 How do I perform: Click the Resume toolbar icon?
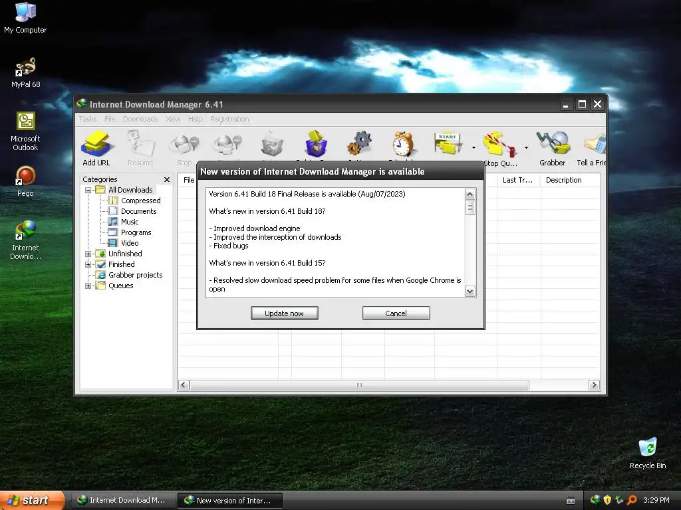click(x=140, y=148)
